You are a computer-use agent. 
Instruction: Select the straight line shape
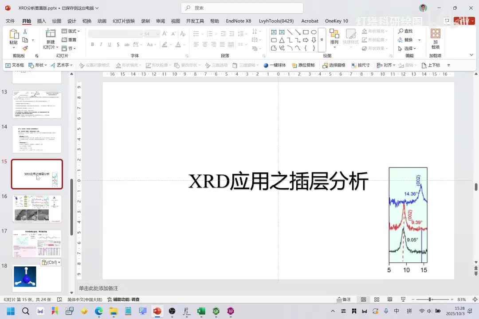(x=290, y=32)
